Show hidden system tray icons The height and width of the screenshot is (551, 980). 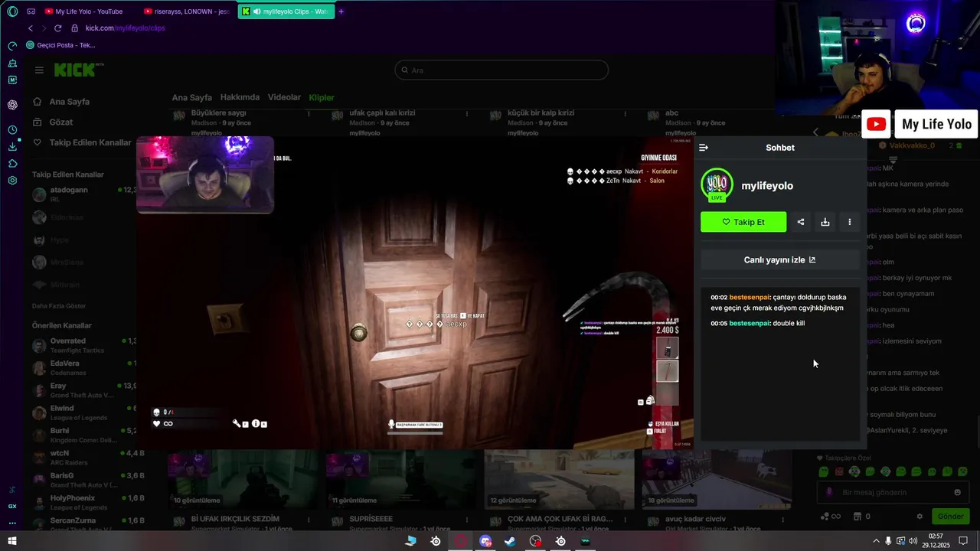(x=876, y=541)
